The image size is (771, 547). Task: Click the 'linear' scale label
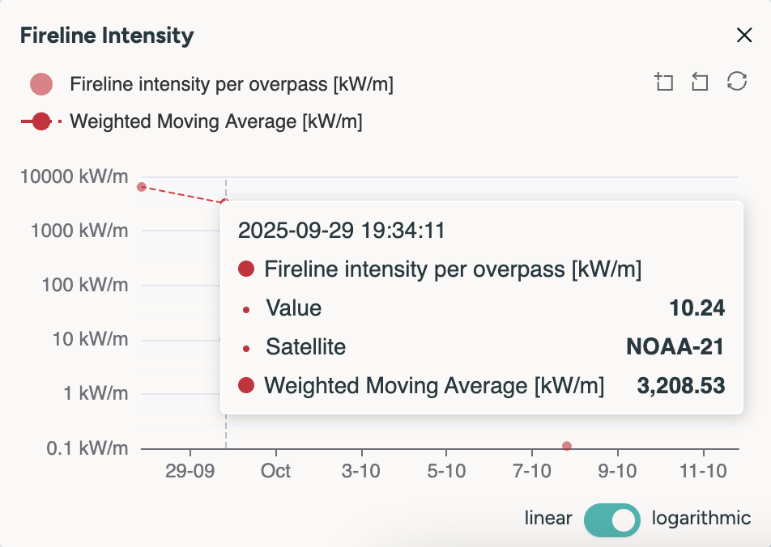click(548, 519)
